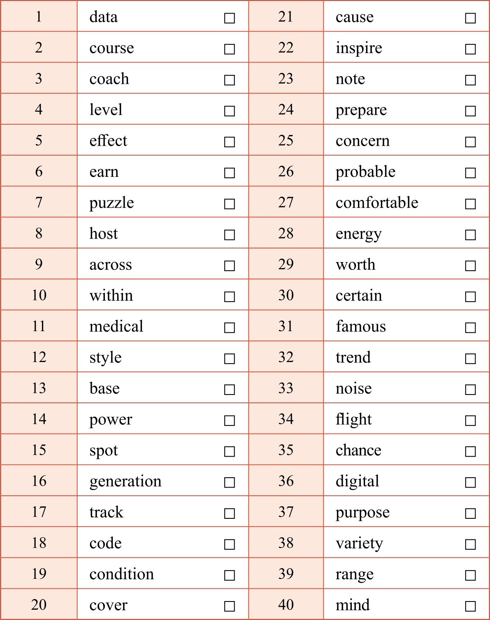490x620 pixels.
Task: Check the box next to 'data'
Action: (x=230, y=18)
